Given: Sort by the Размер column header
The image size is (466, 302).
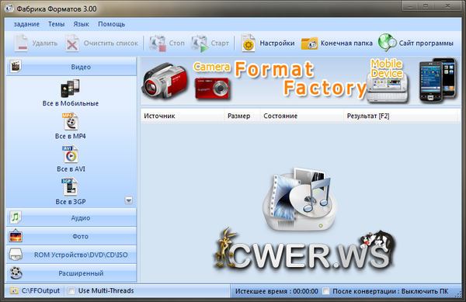Looking at the screenshot, I should click(x=242, y=116).
